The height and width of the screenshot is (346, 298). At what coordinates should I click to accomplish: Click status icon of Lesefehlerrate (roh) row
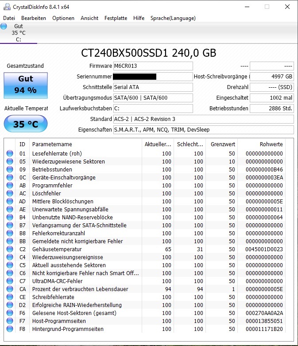coord(10,153)
